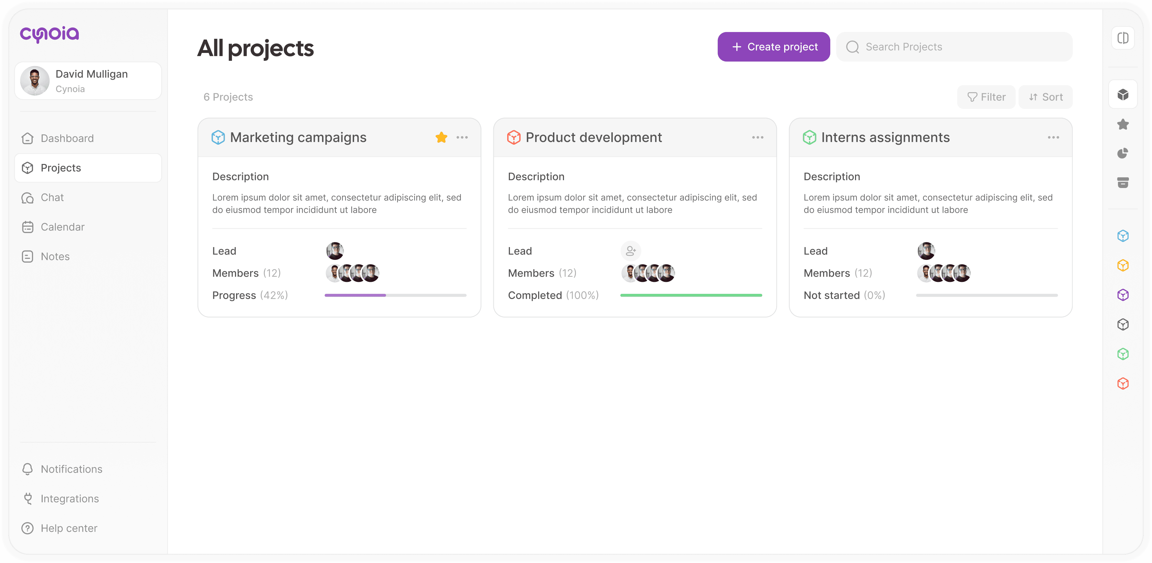Click the all-projects cube icon in right rail
This screenshot has width=1152, height=563.
[1122, 95]
